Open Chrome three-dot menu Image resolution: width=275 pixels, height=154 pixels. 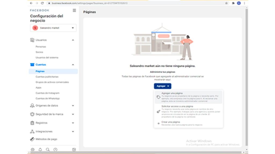click(244, 3)
